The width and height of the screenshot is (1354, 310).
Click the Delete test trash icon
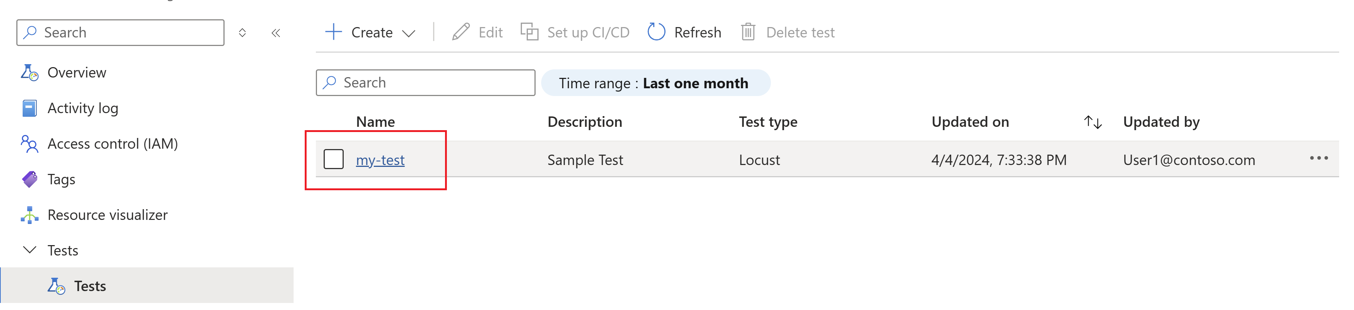tap(748, 32)
